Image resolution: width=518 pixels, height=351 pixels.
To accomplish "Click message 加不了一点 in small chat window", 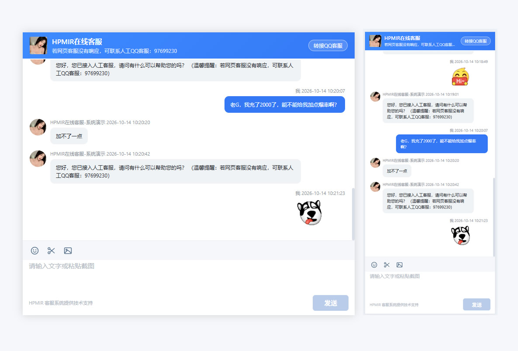I will click(x=397, y=171).
